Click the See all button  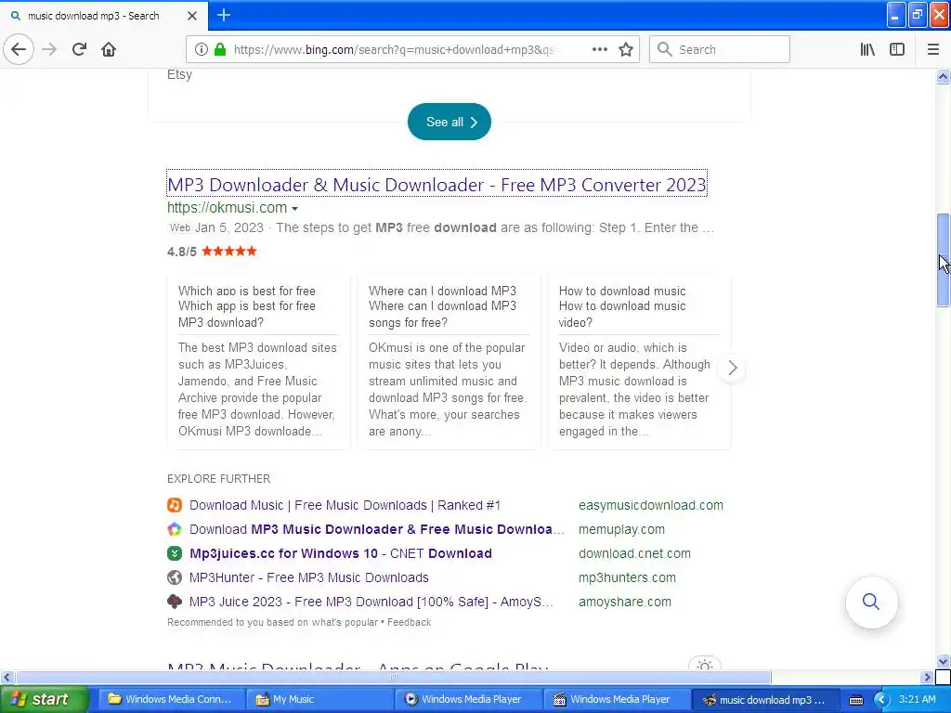(x=449, y=122)
